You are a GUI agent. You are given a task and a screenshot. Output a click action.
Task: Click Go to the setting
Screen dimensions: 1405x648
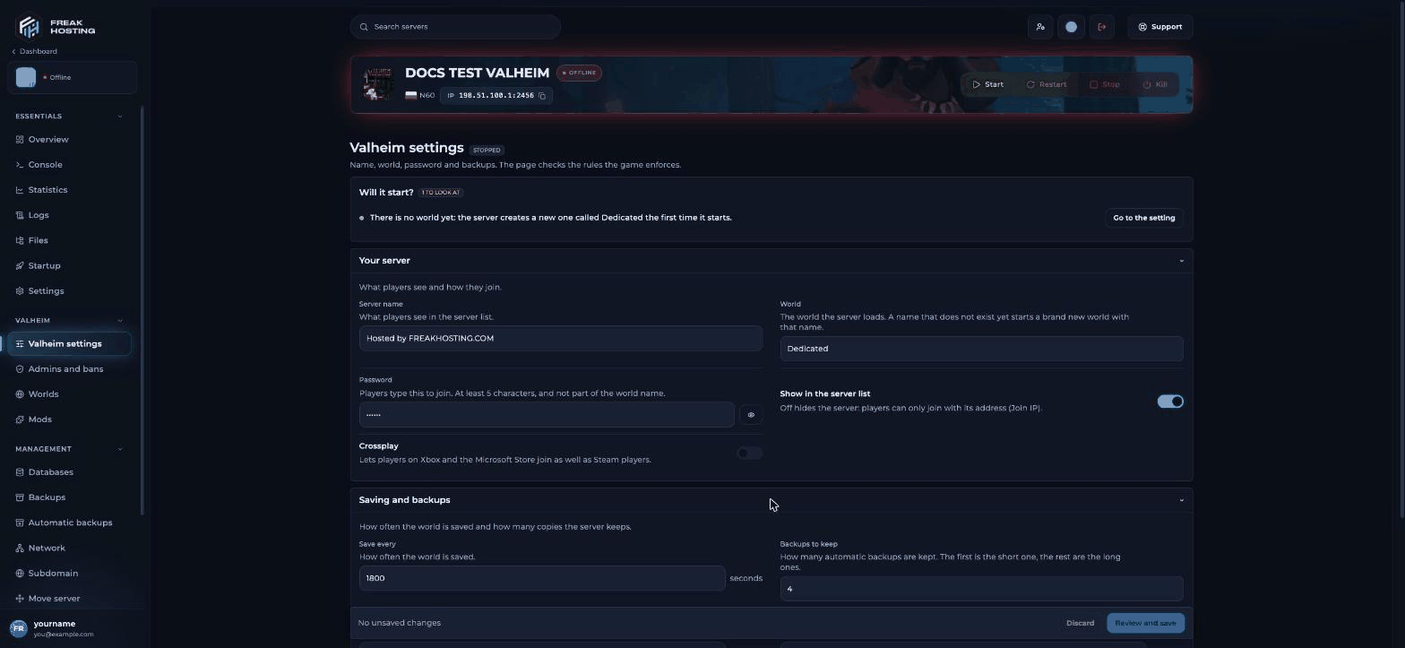(1143, 218)
